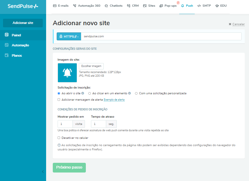
Task: Check the 'Desativar no celular' checkbox
Action: (59, 138)
